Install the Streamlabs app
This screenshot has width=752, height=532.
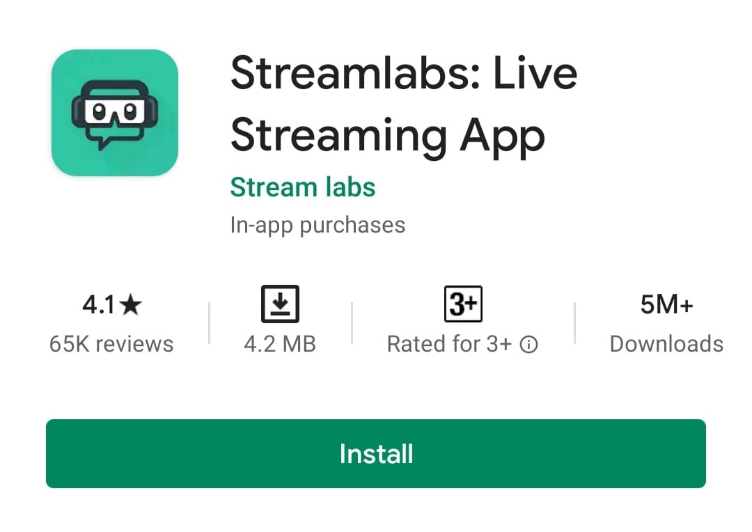[x=376, y=453]
